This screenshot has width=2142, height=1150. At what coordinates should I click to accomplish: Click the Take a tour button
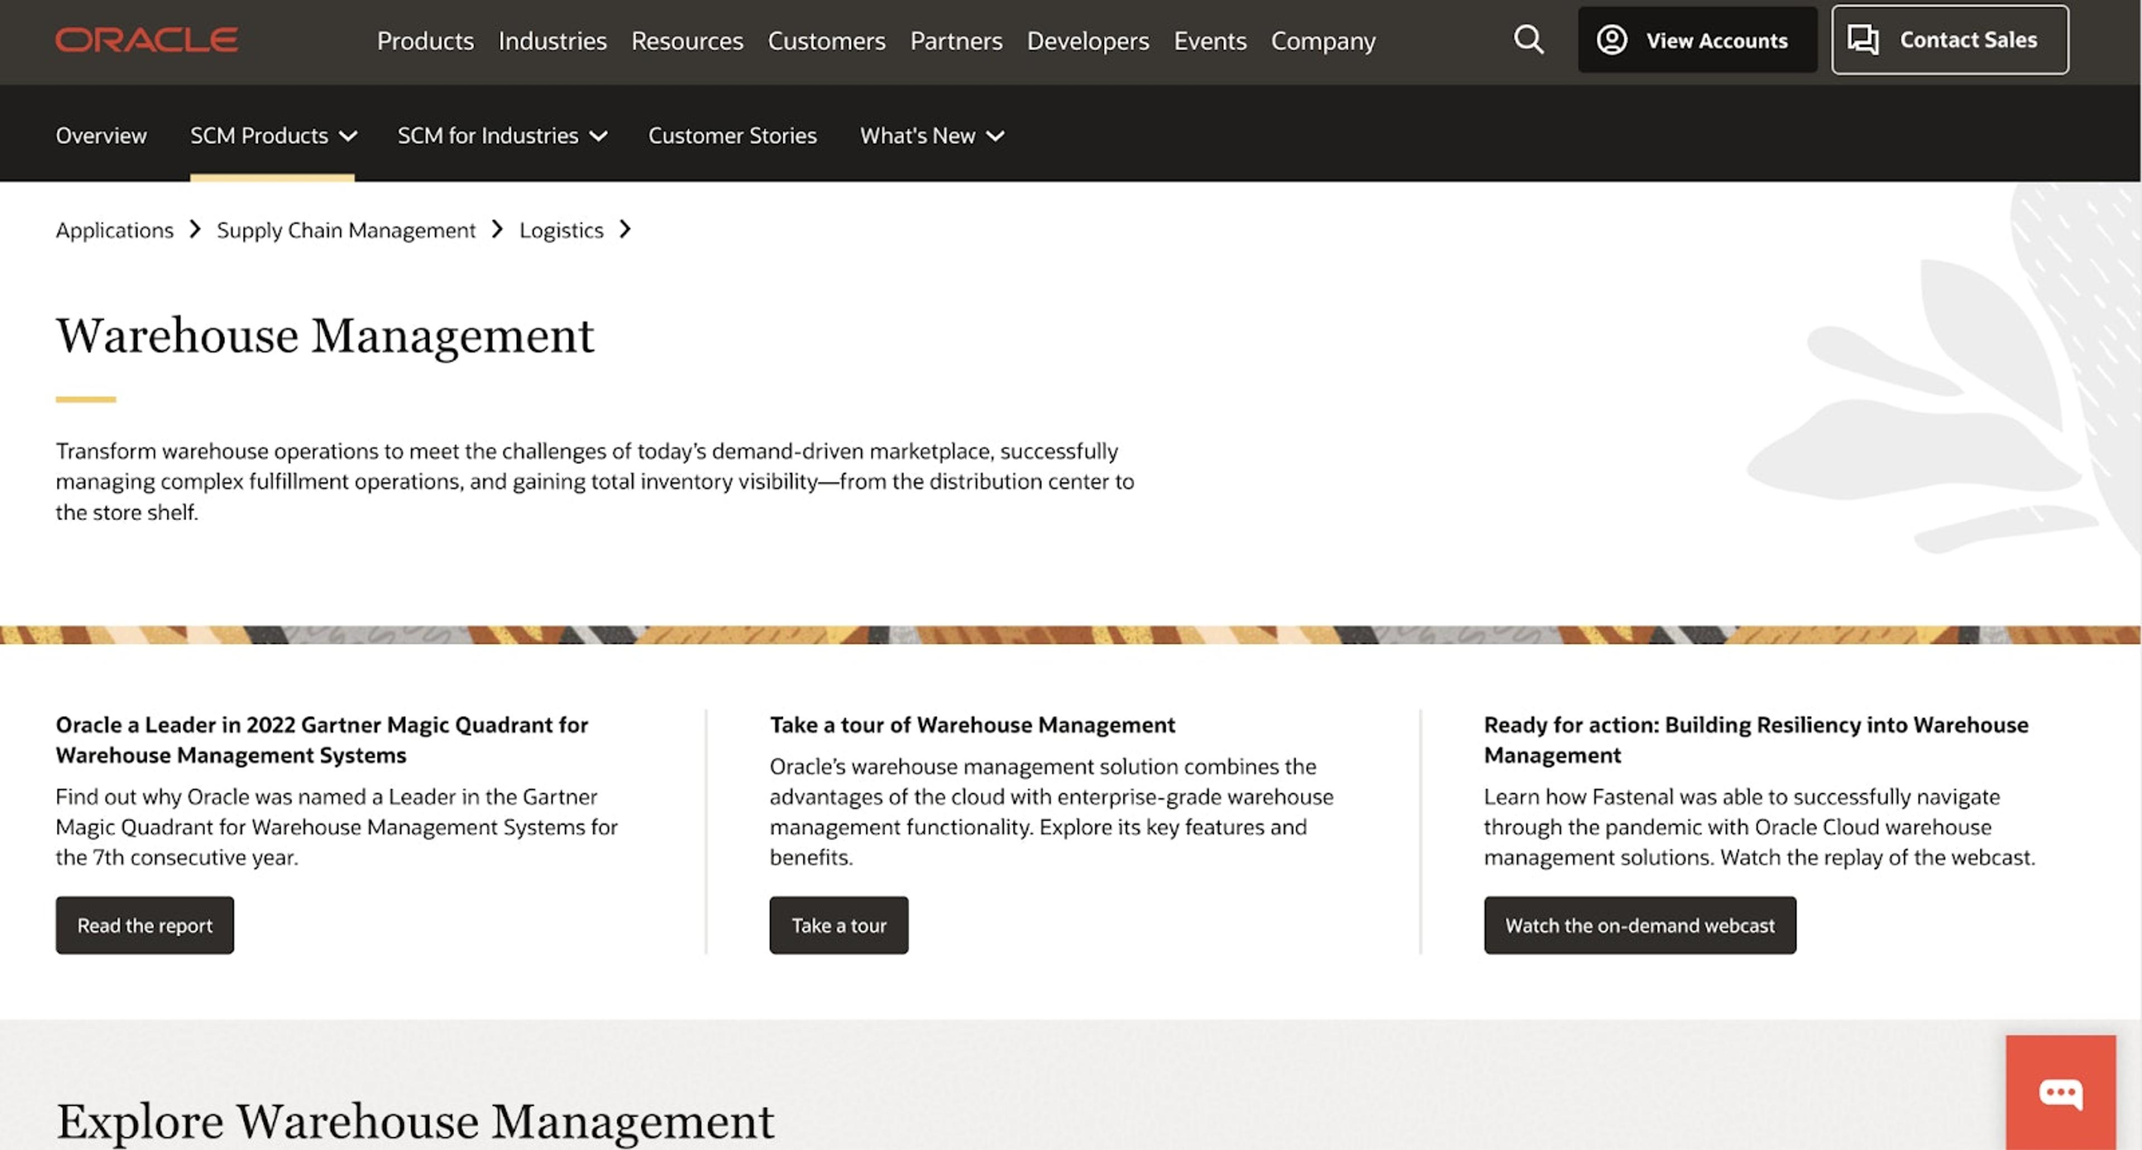pos(839,925)
